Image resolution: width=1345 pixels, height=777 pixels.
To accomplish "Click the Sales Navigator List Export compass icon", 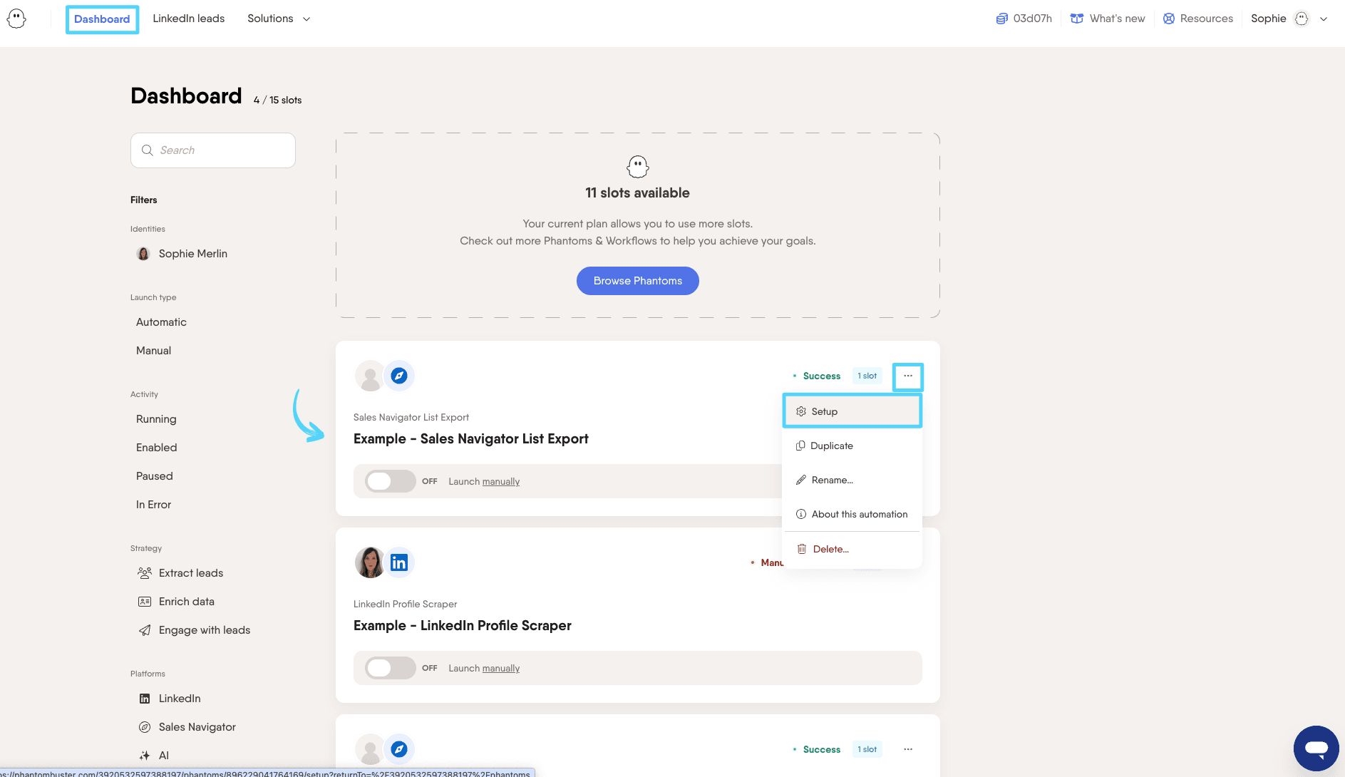I will pyautogui.click(x=399, y=376).
